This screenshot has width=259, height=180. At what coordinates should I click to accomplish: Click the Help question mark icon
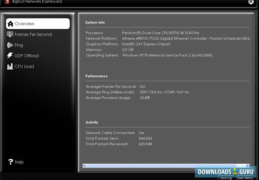10,162
